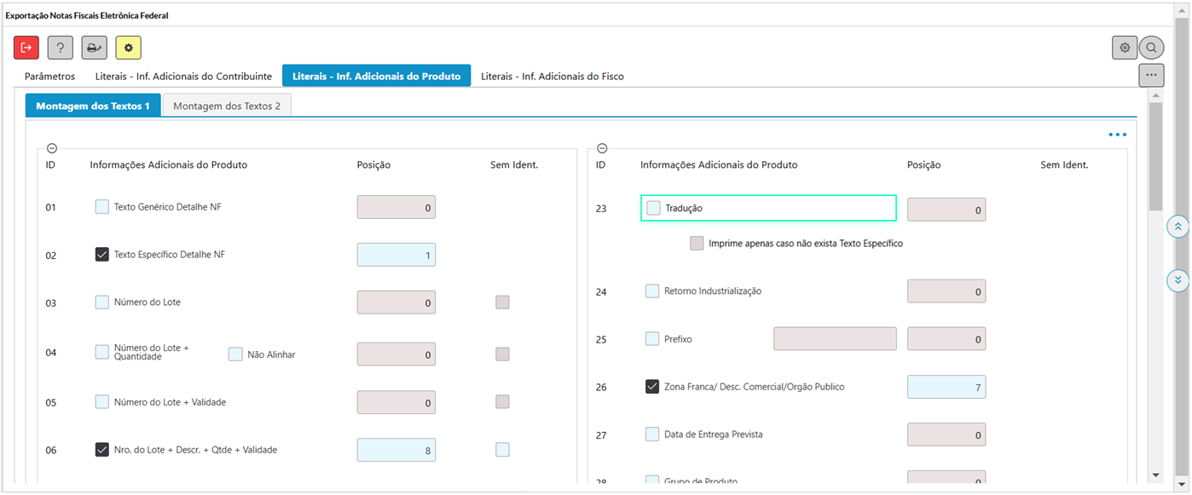Open settings gear at top right

point(1125,48)
